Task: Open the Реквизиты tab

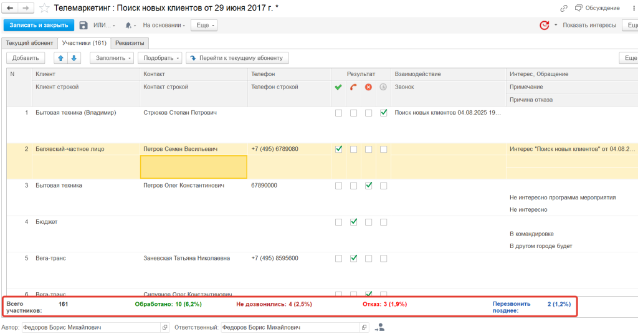Action: click(130, 43)
